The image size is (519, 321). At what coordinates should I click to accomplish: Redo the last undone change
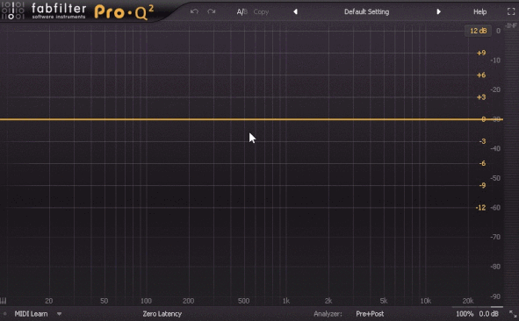tap(212, 11)
